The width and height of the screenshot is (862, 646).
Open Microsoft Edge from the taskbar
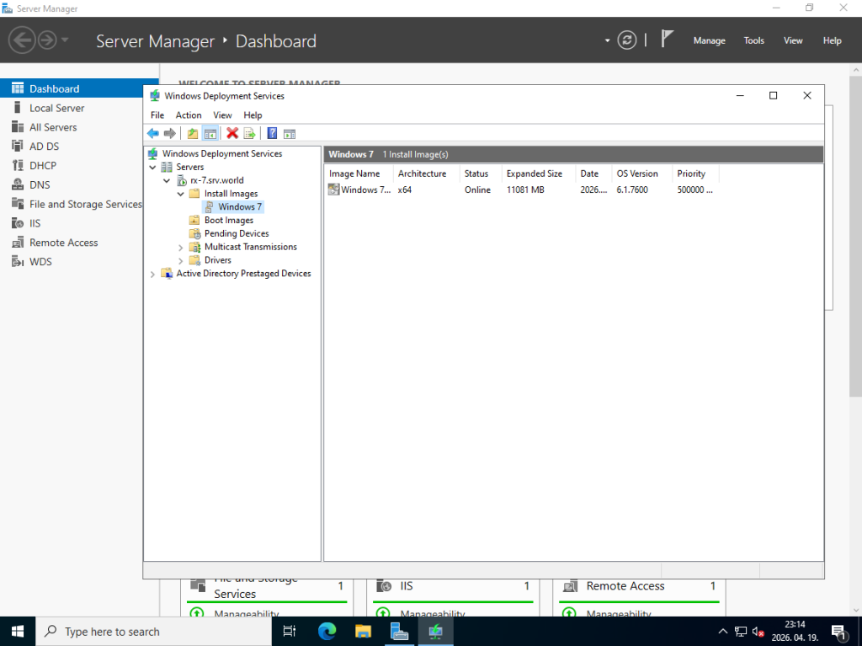coord(327,631)
